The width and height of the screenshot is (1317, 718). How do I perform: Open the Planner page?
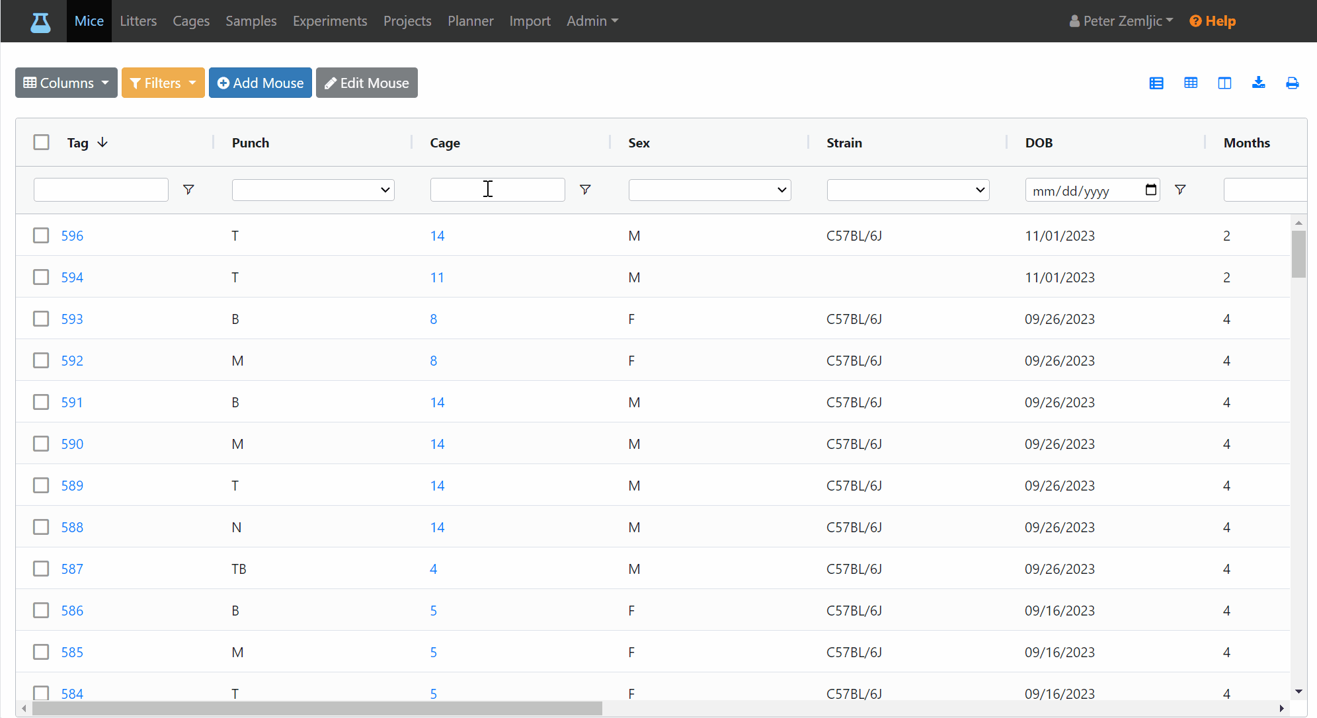(x=471, y=21)
